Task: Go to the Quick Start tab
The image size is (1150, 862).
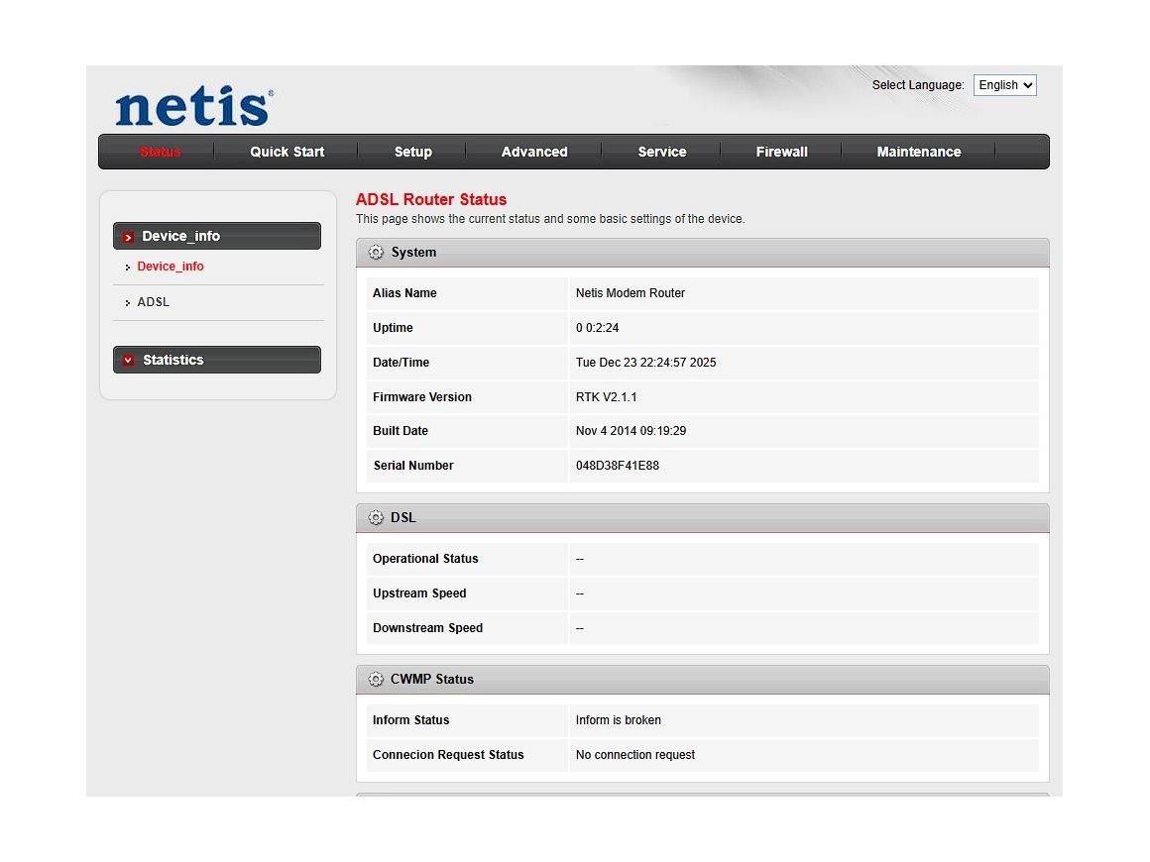Action: 287,152
